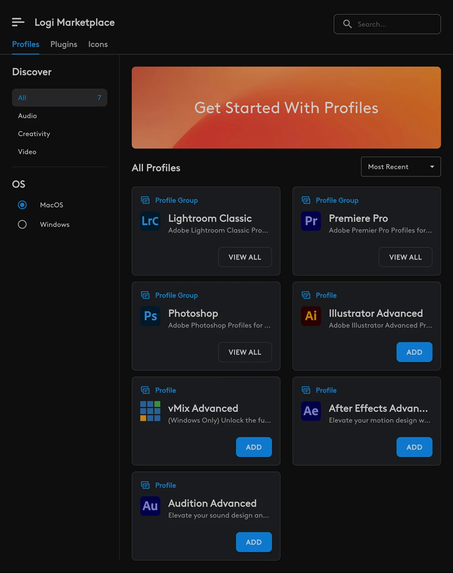Switch to the Plugins tab
Screen dimensions: 453x573
63,44
